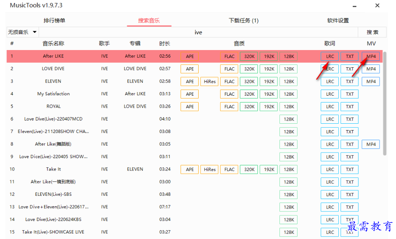This screenshot has height=239, width=396.
Task: Open the 排行榜单 tab
Action: point(54,21)
